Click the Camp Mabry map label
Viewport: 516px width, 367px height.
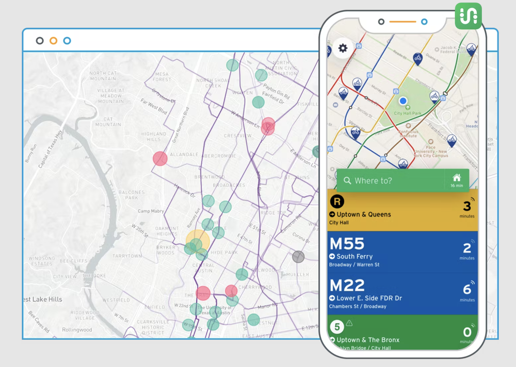[x=151, y=211]
